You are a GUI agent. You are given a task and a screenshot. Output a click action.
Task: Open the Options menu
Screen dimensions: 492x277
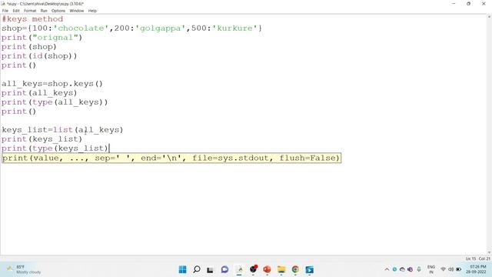[x=58, y=11]
